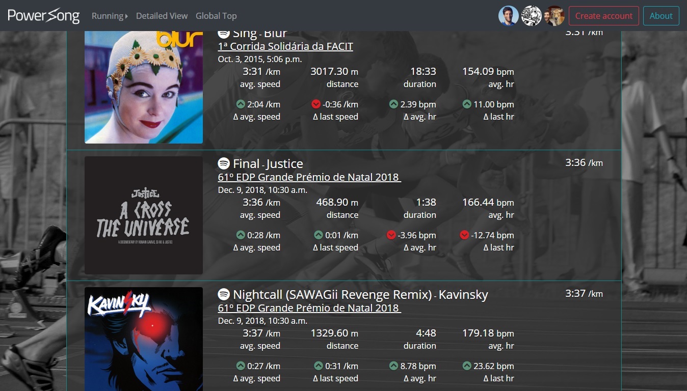Select the third user avatar in navbar
Screen dimensions: 687x391
[554, 16]
